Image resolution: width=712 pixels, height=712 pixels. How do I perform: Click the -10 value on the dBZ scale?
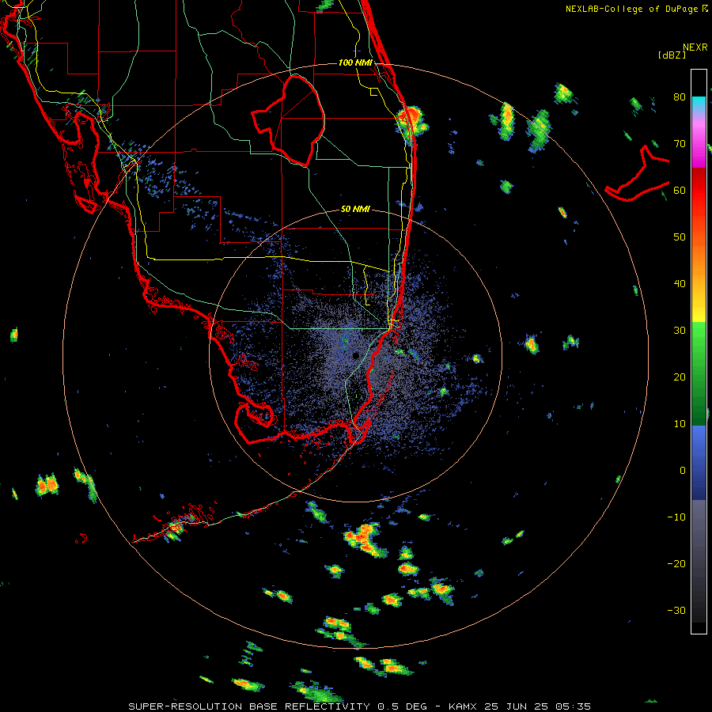point(676,517)
